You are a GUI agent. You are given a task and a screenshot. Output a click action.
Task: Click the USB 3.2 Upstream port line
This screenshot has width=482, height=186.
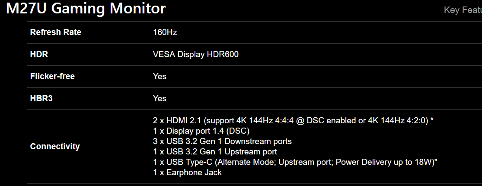[x=215, y=152]
